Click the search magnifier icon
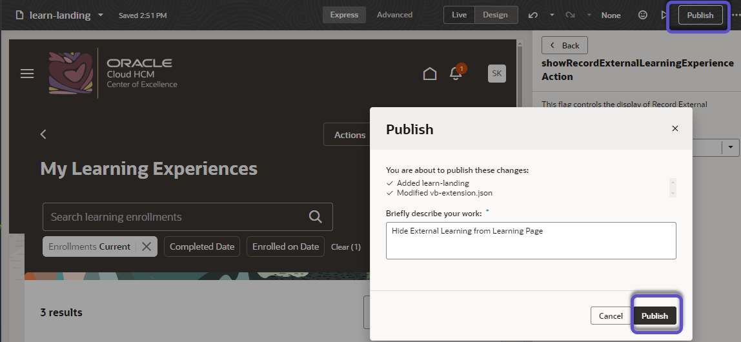 [316, 217]
